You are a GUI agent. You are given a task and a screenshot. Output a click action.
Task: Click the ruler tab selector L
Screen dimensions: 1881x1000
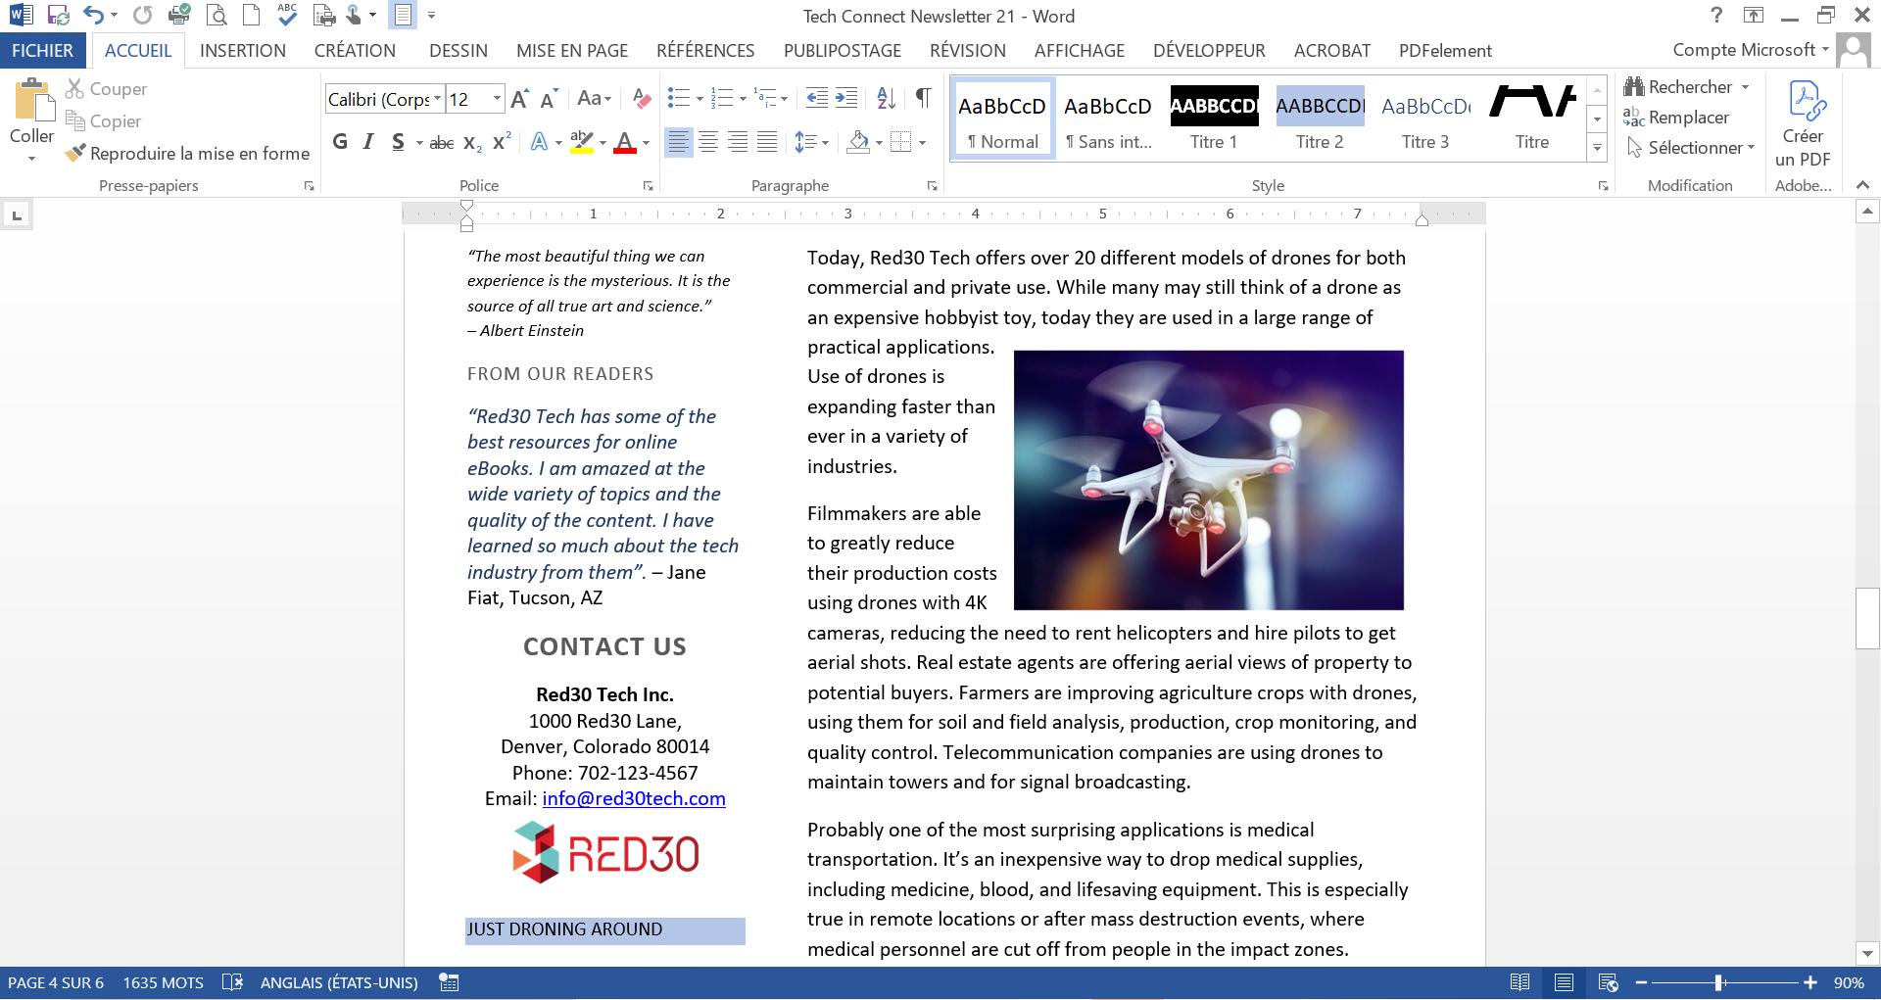point(17,214)
